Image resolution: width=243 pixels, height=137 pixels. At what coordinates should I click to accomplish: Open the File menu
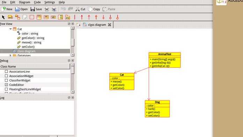pos(4,2)
